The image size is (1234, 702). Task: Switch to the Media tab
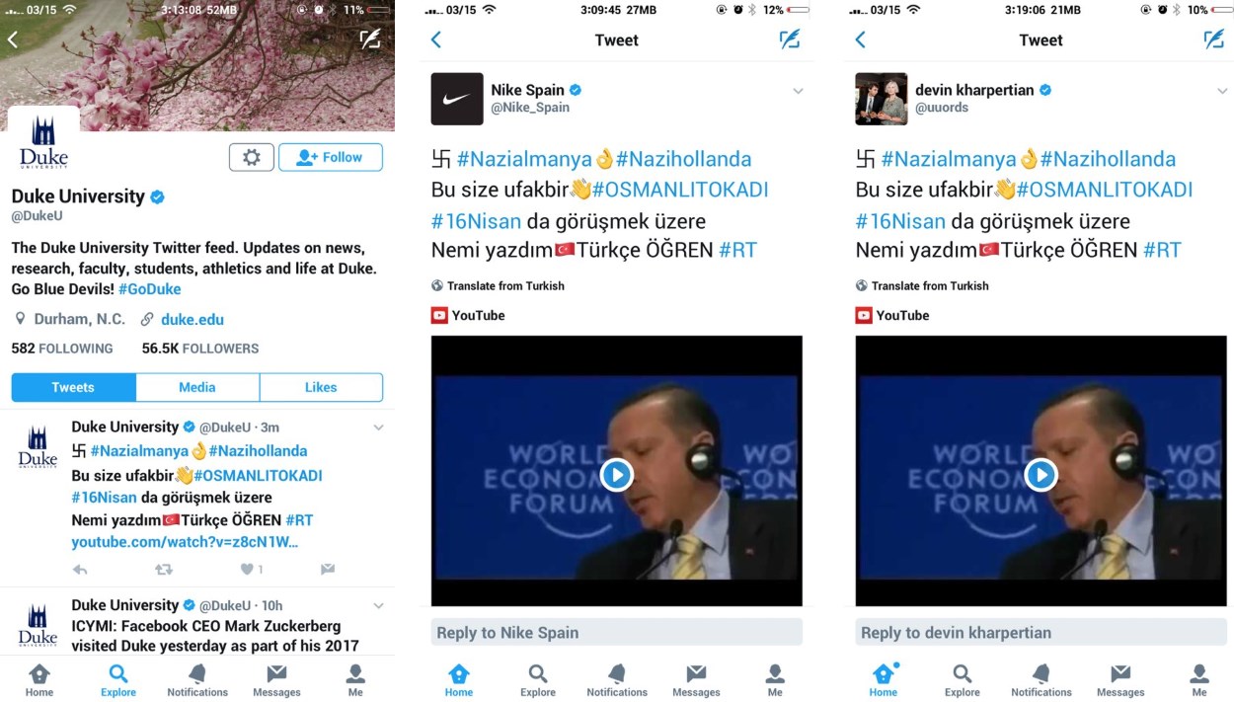pyautogui.click(x=197, y=387)
